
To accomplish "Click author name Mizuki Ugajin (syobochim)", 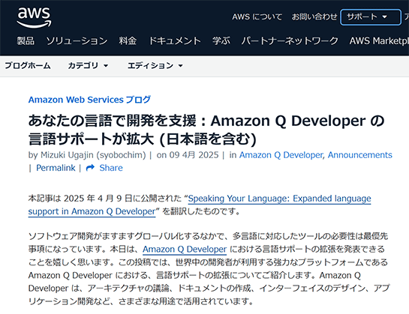I will (93, 155).
